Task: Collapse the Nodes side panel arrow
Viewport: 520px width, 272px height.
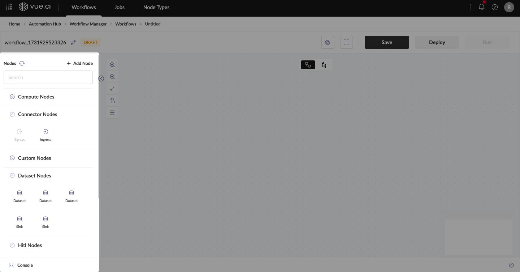Action: point(101,78)
